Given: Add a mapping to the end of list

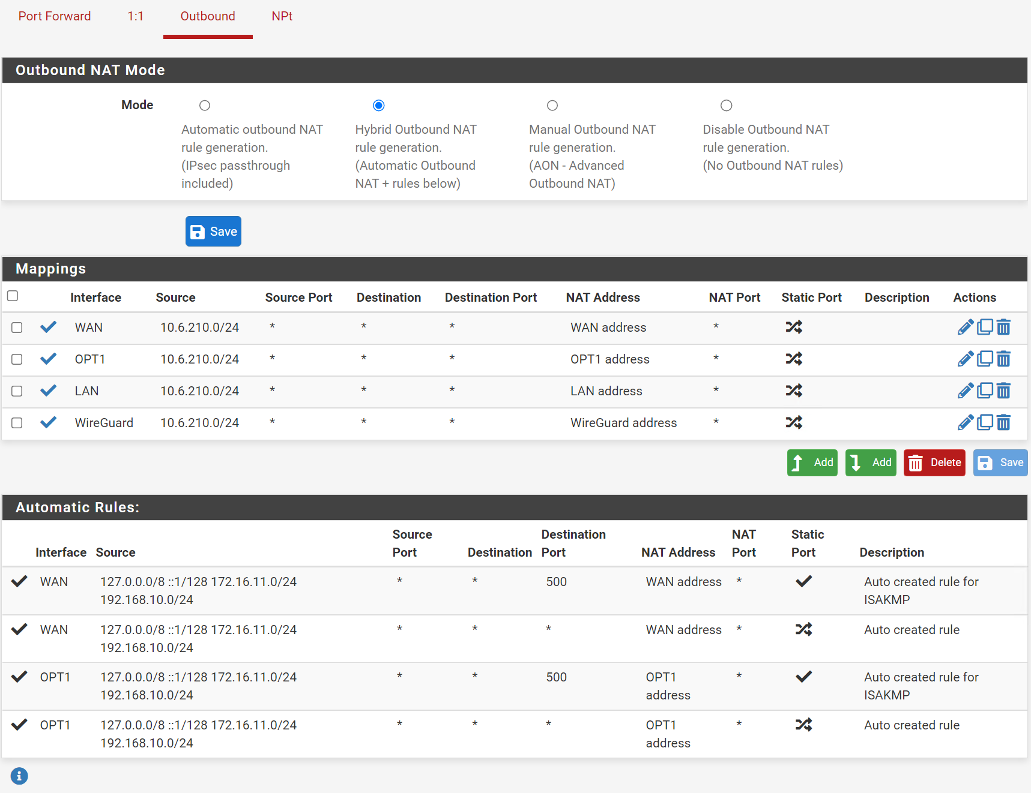Looking at the screenshot, I should click(871, 462).
